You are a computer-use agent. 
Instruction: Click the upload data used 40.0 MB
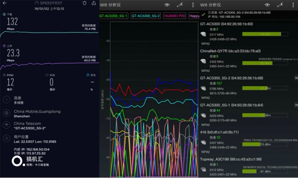[90, 60]
